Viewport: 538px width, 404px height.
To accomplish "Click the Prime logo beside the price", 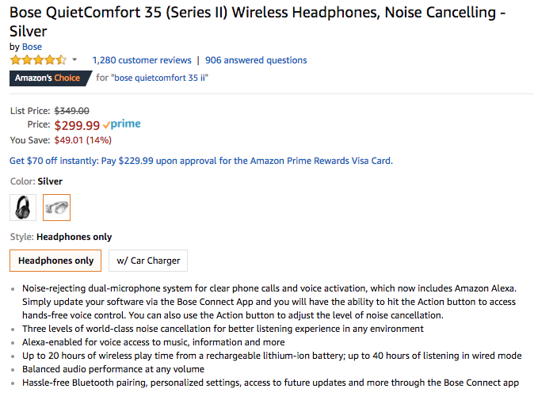I will (x=122, y=124).
